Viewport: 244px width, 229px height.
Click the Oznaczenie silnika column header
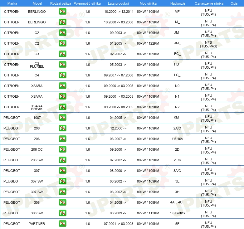[209, 3]
